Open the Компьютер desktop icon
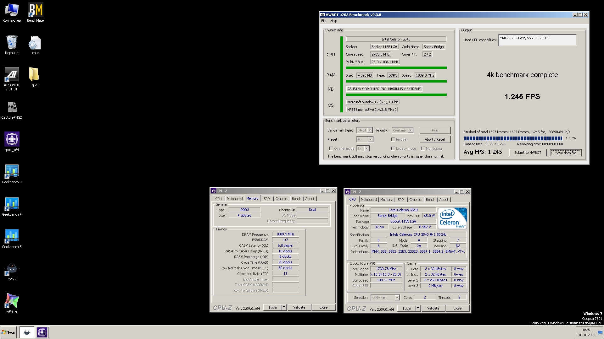The width and height of the screenshot is (604, 339). (12, 13)
